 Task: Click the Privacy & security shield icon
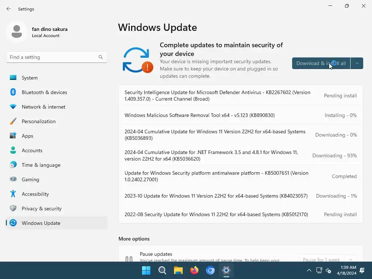pyautogui.click(x=13, y=208)
